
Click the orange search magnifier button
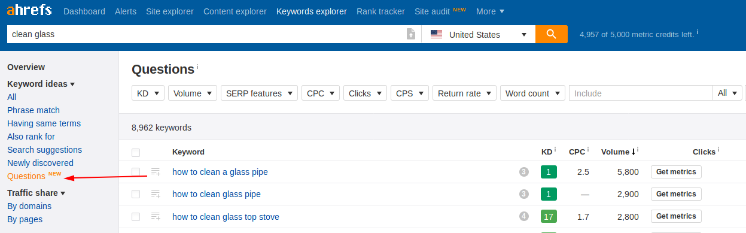pos(552,34)
